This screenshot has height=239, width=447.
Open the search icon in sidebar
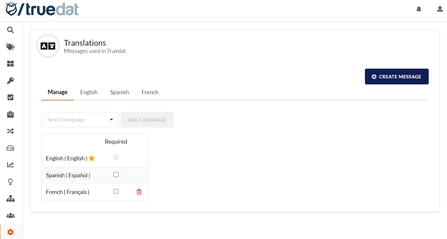[x=10, y=30]
